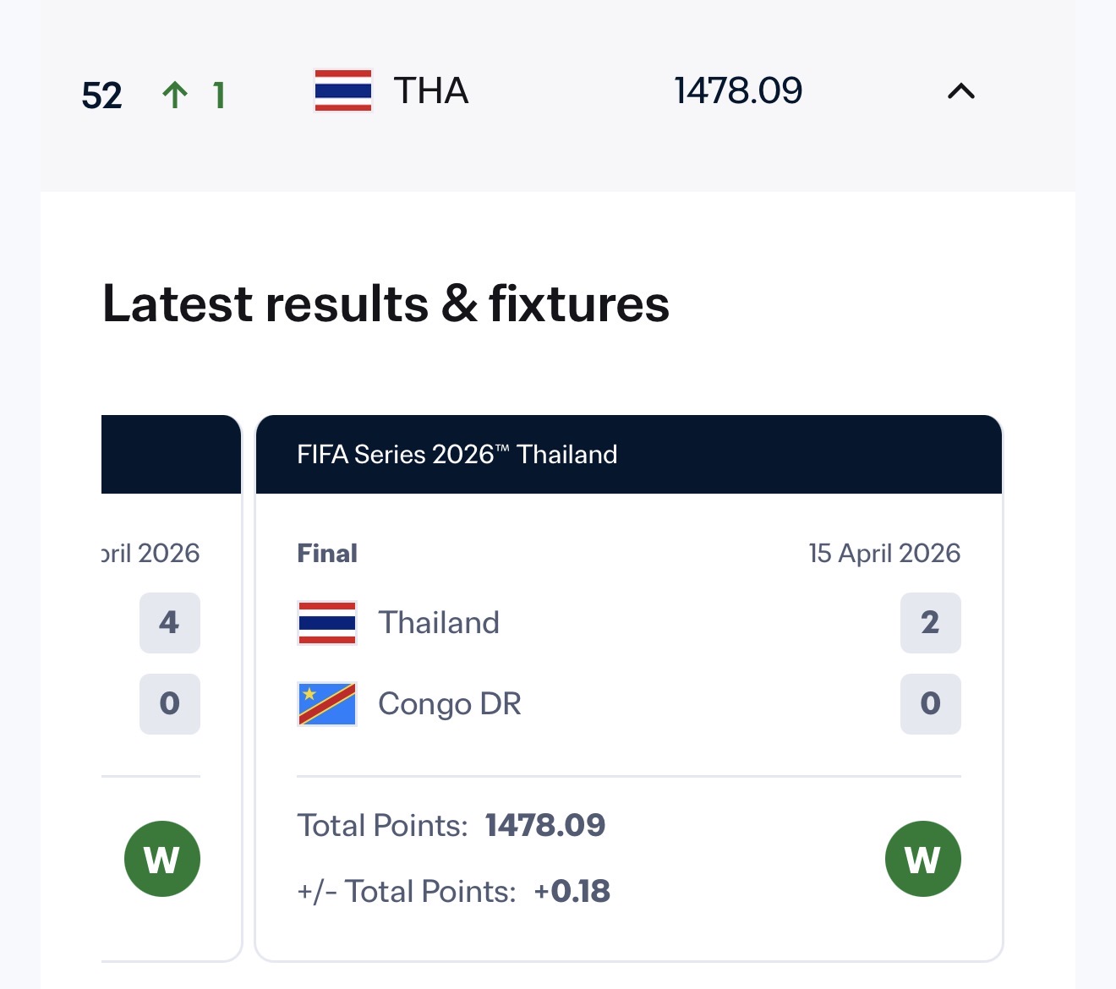Click the Thailand flag in match card
The height and width of the screenshot is (989, 1116).
(327, 623)
